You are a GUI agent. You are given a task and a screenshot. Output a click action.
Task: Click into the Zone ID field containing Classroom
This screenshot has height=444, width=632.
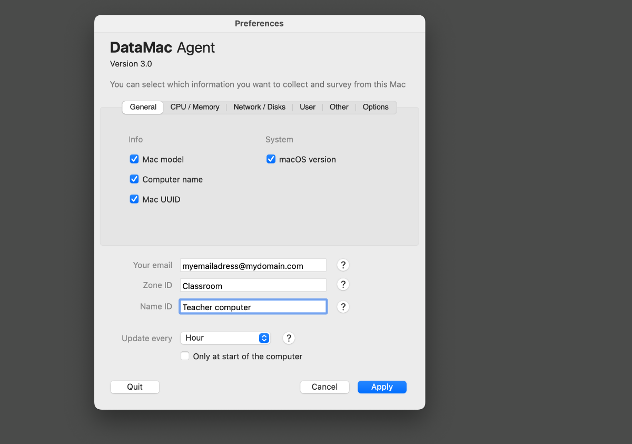coord(253,285)
